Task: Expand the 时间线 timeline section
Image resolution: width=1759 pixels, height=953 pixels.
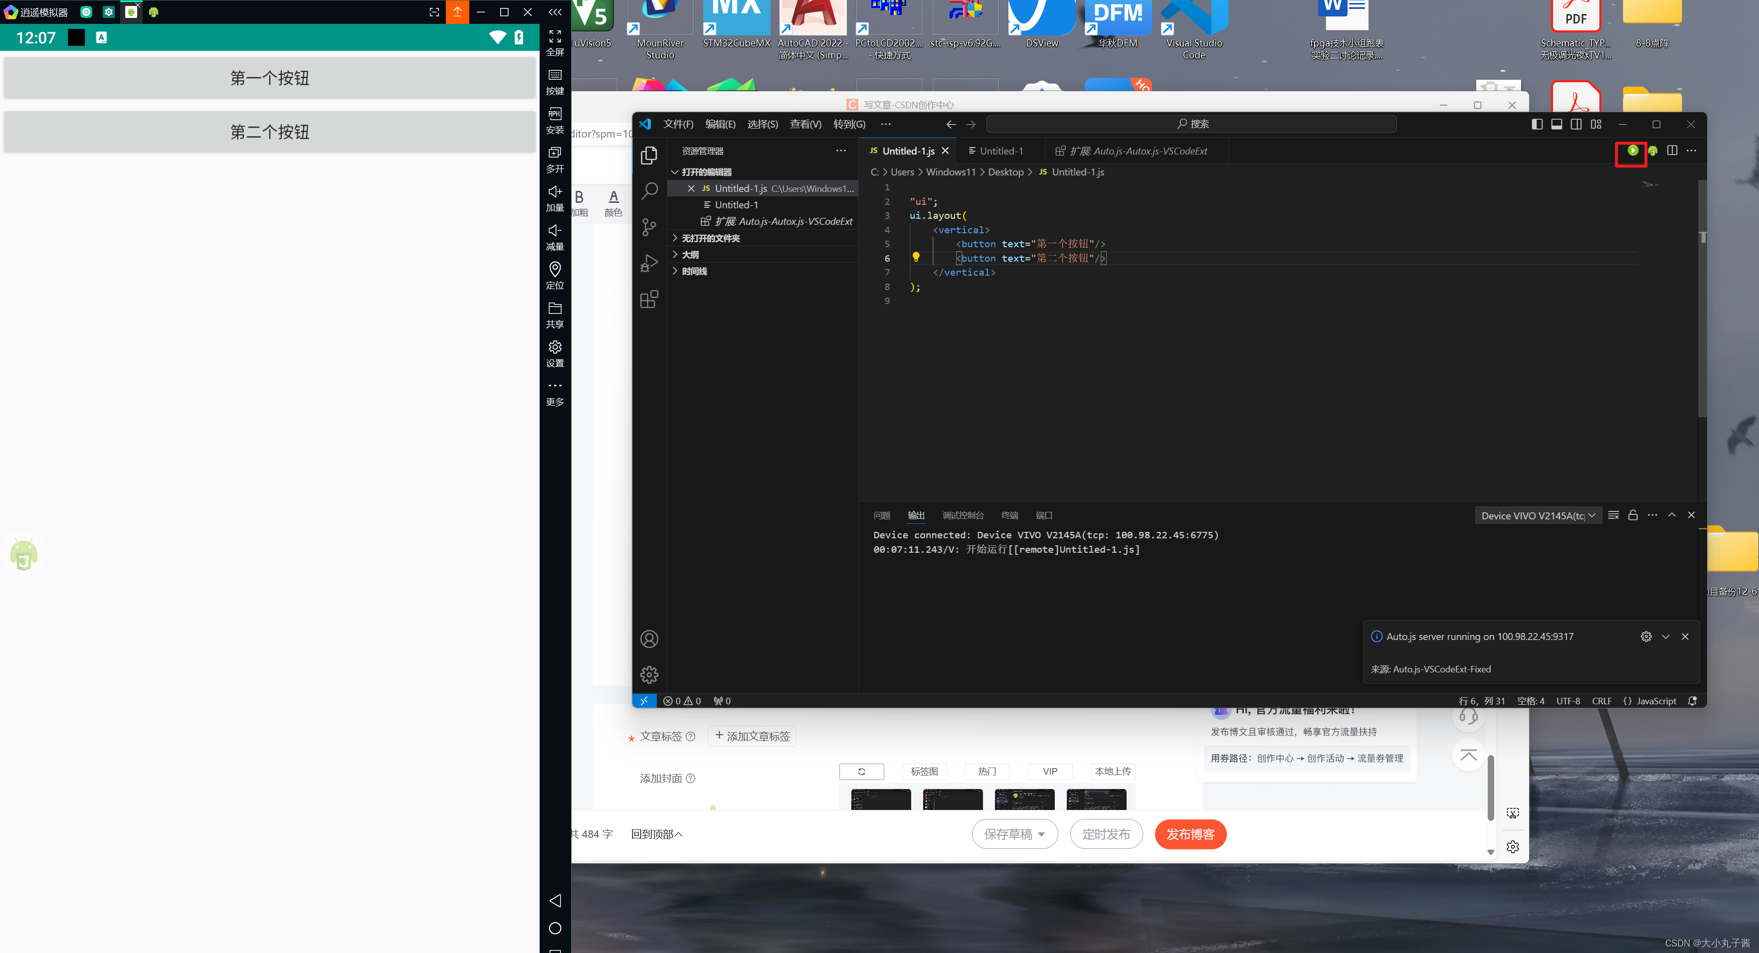Action: [x=694, y=271]
